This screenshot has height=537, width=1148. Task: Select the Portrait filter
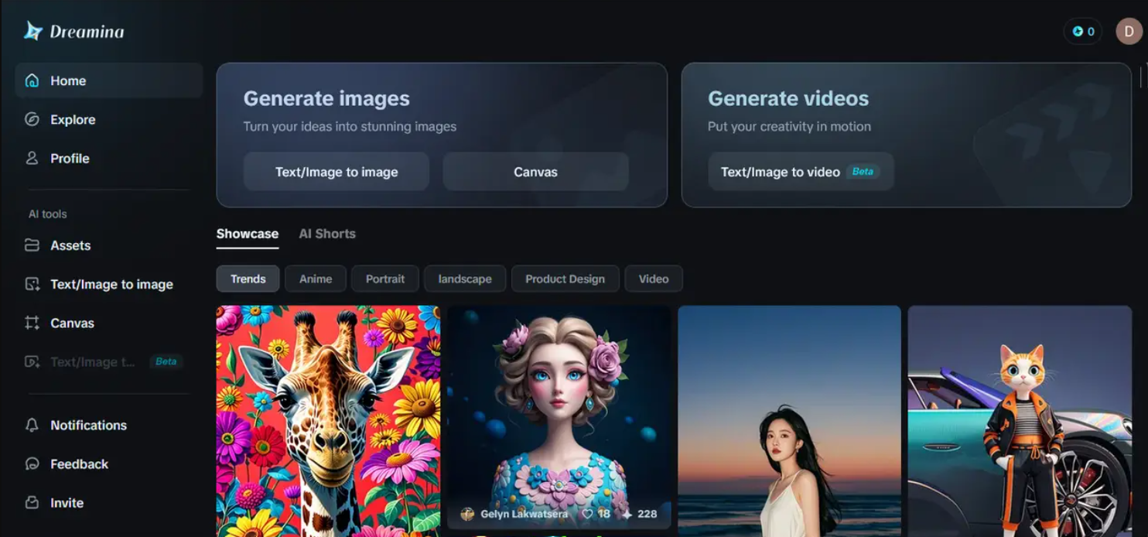385,279
